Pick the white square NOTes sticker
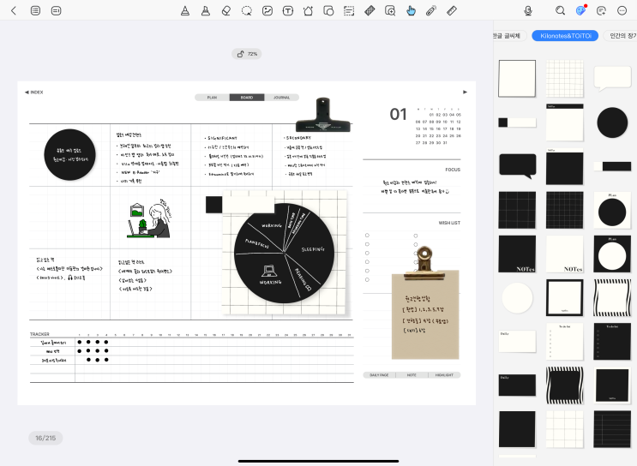The width and height of the screenshot is (637, 466). pos(565,254)
